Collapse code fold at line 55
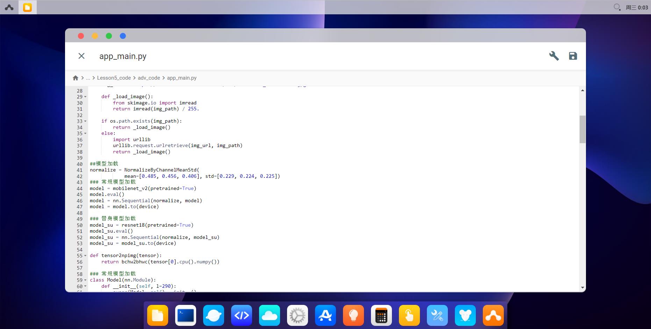Image resolution: width=651 pixels, height=329 pixels. [85, 256]
